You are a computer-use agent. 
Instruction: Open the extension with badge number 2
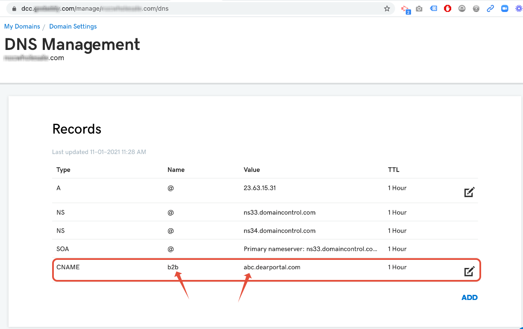click(x=405, y=9)
